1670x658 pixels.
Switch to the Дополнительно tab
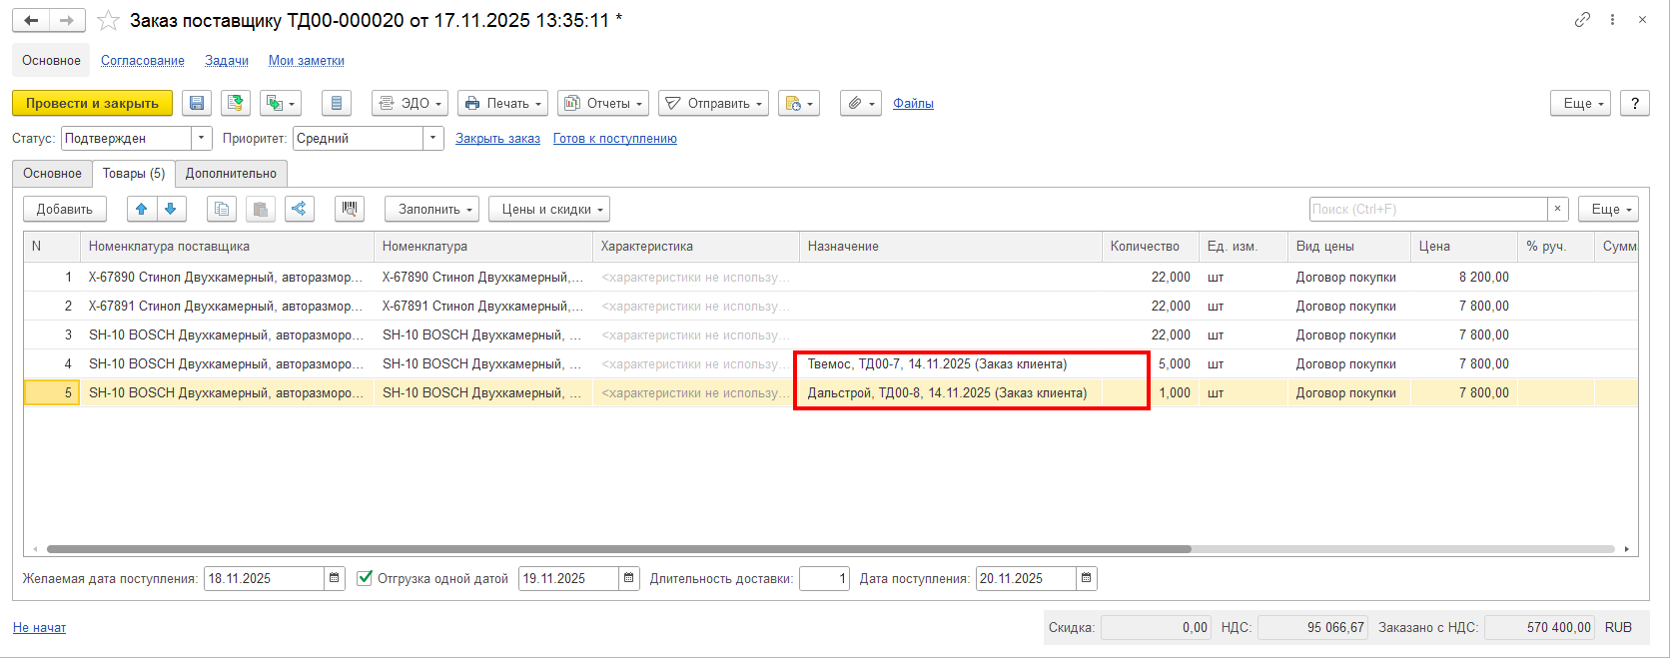pyautogui.click(x=231, y=174)
